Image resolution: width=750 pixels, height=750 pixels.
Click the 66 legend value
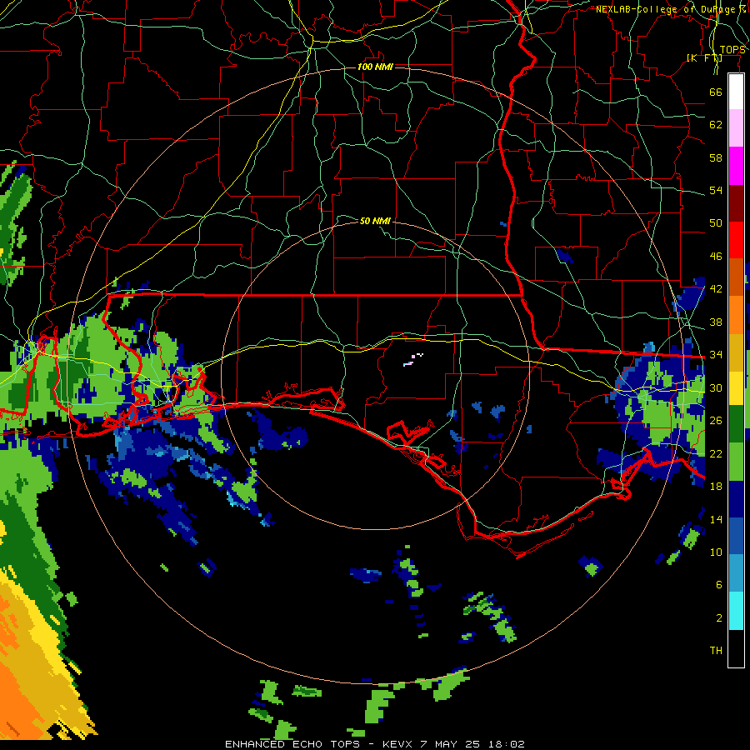(716, 92)
